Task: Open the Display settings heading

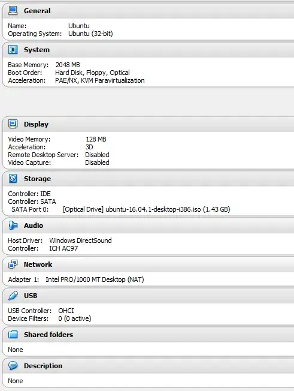Action: [36, 124]
